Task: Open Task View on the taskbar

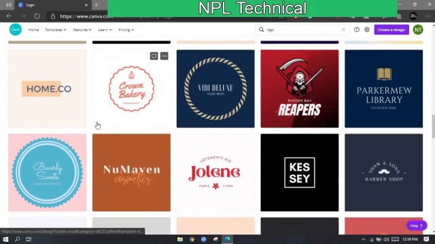Action: [29, 239]
